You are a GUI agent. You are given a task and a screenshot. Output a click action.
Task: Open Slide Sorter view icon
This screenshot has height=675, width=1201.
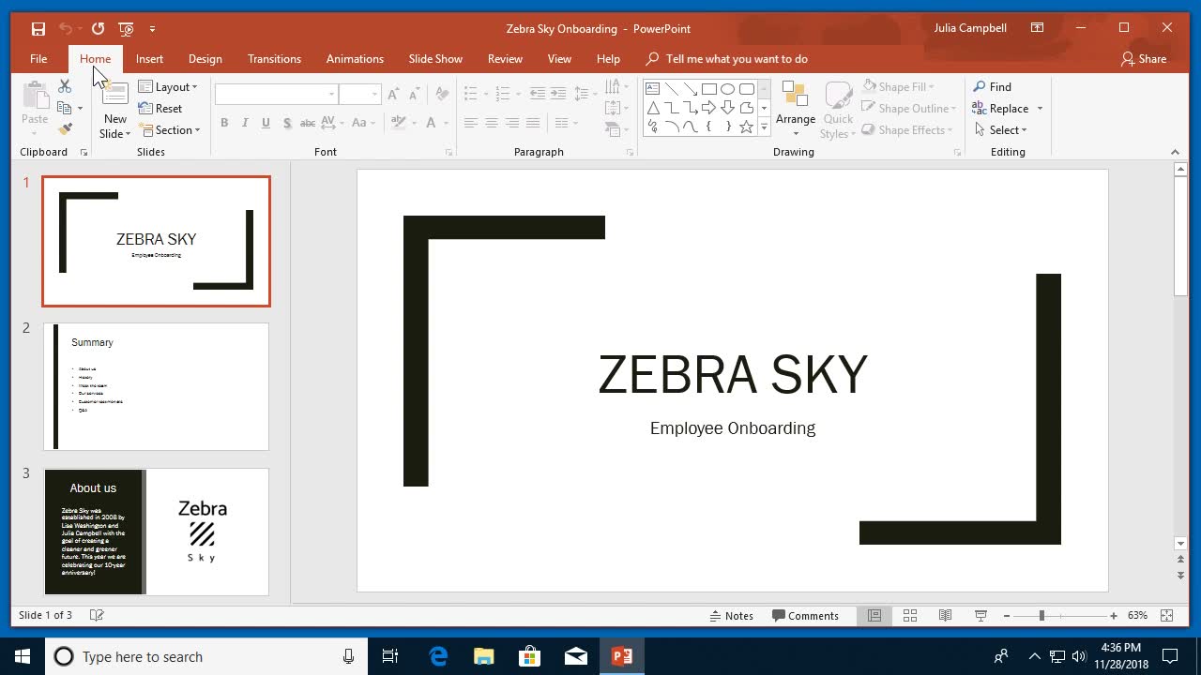pyautogui.click(x=909, y=616)
